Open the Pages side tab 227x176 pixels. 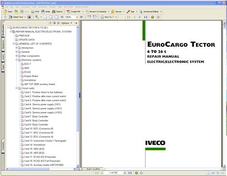click(x=3, y=67)
